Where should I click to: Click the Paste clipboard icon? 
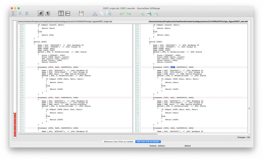pos(109,13)
